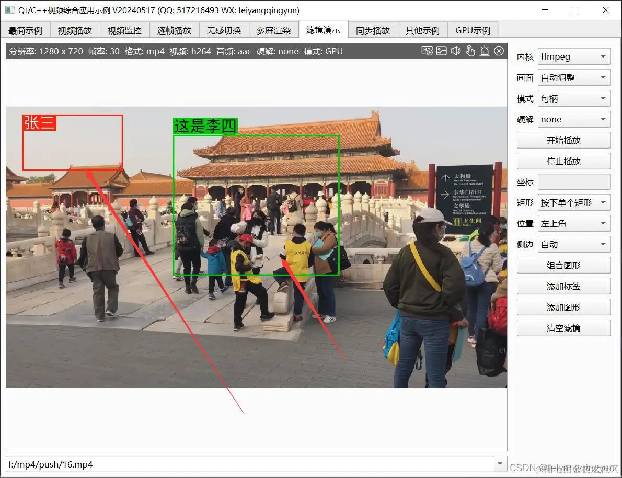This screenshot has height=478, width=622.
Task: Expand the file path combo box at the bottom
Action: (x=500, y=464)
